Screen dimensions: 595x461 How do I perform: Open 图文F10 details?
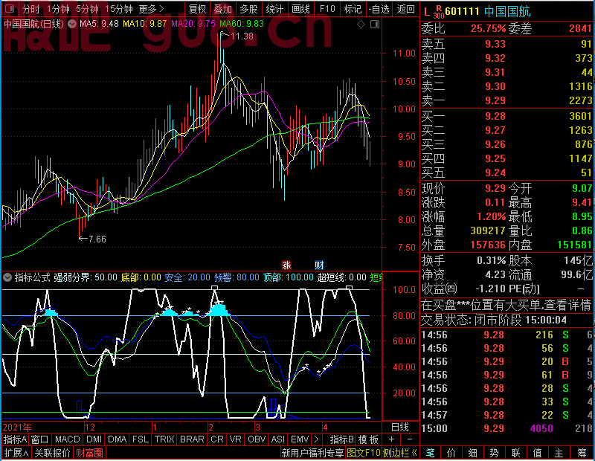(x=364, y=453)
